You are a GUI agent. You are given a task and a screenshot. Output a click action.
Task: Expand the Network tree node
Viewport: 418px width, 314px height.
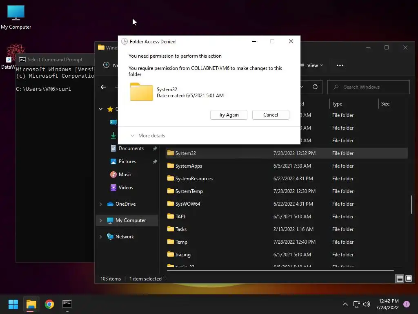click(100, 237)
